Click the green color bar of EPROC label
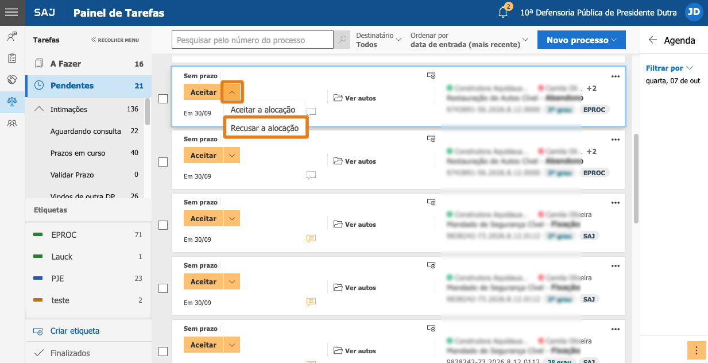This screenshot has height=363, width=708. click(x=38, y=235)
